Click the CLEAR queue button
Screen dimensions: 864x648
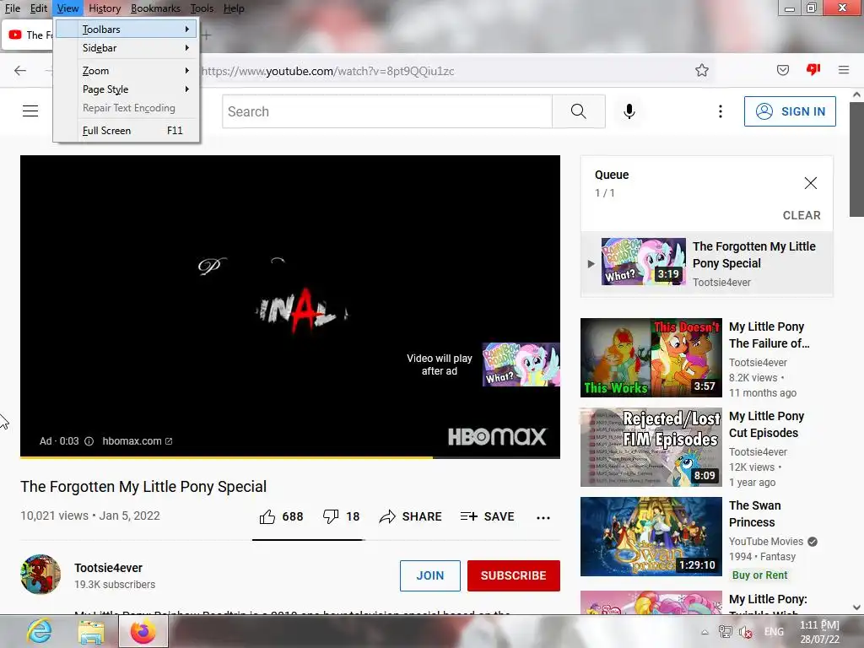coord(802,215)
